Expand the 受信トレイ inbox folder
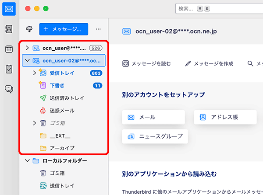The width and height of the screenshot is (263, 195). [x=35, y=73]
